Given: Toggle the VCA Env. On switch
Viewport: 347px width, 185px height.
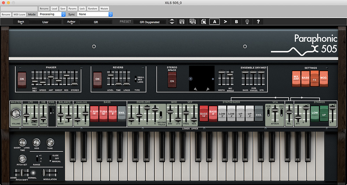Looking at the screenshot, I should point(281,113).
